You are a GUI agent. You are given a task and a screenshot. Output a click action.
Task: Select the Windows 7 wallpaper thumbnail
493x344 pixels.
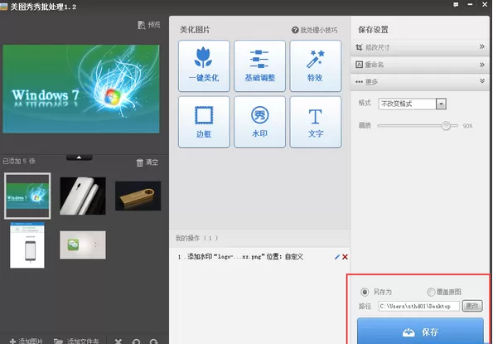[x=27, y=196]
